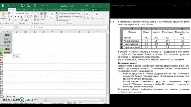The width and height of the screenshot is (191, 107).
Task: Open the Файл menu tab
Action: click(x=4, y=10)
